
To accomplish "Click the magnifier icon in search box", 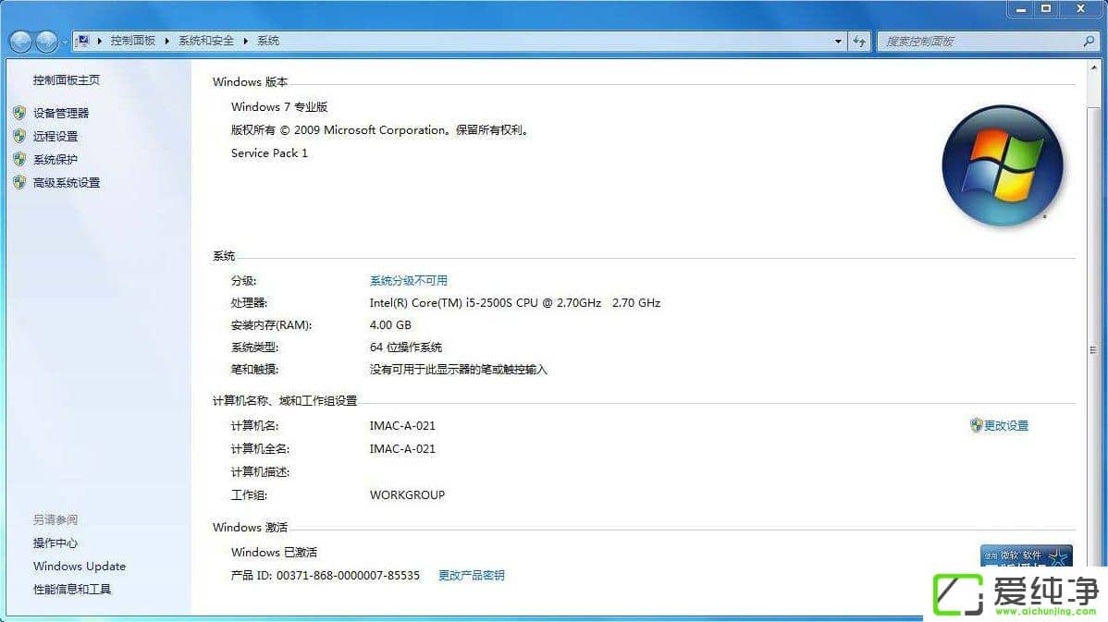I will tap(1089, 42).
